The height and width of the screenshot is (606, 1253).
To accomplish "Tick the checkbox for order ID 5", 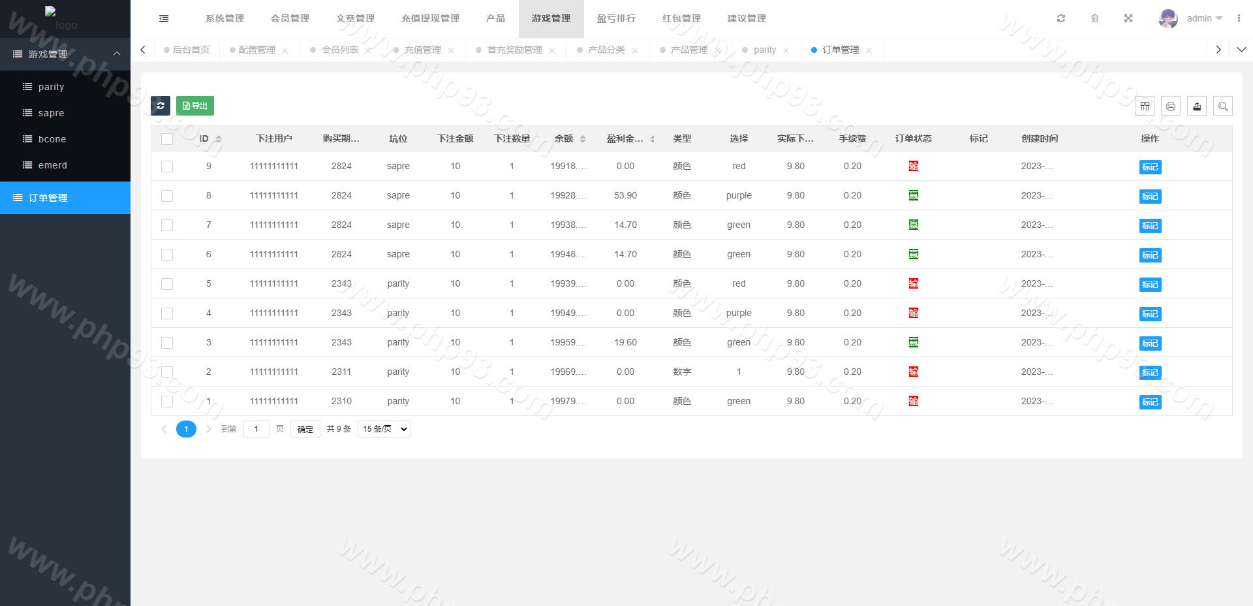I will click(167, 284).
